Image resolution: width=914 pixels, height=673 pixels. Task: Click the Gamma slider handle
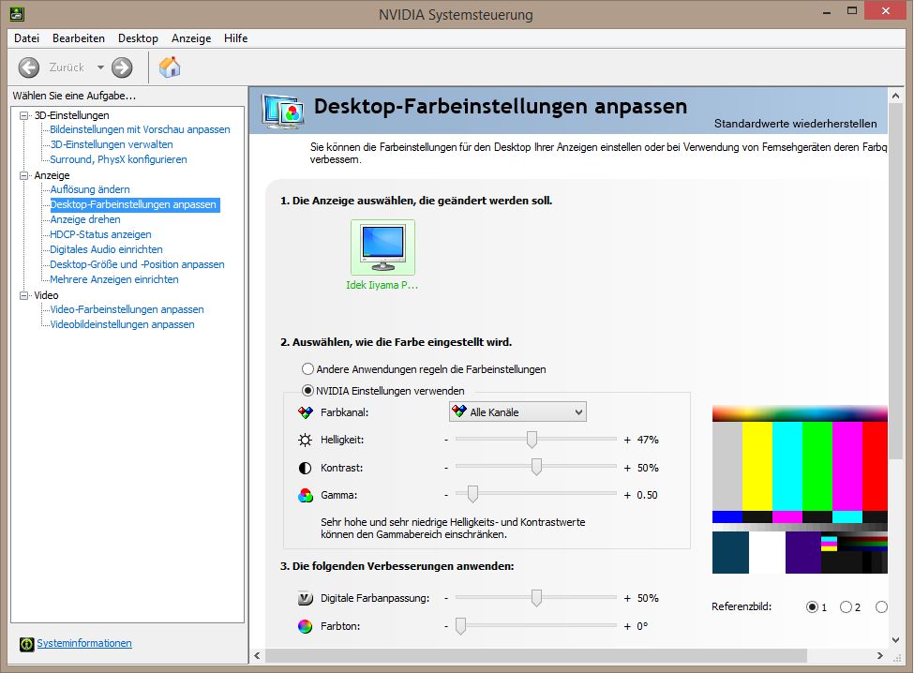(x=472, y=494)
